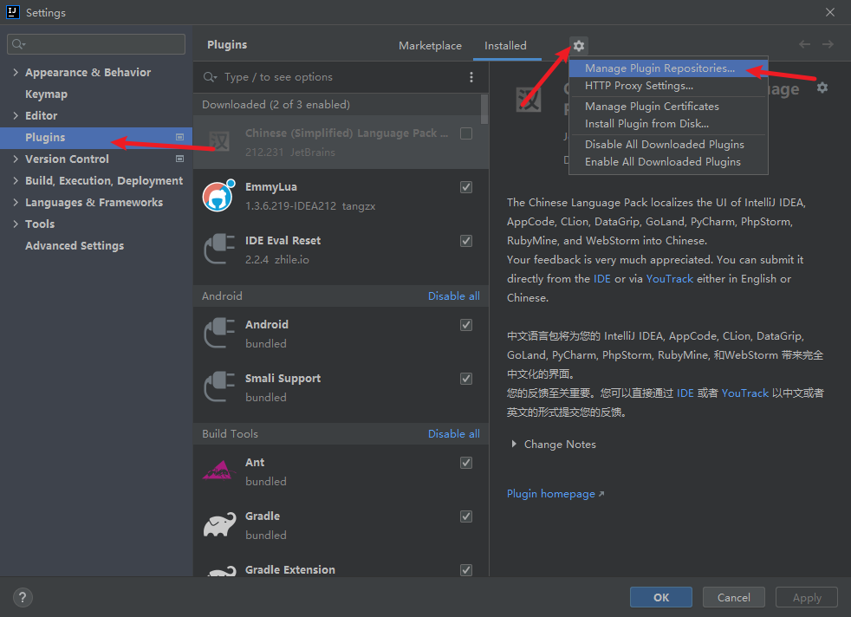
Task: Click the Gradle elephant icon
Action: tap(219, 525)
